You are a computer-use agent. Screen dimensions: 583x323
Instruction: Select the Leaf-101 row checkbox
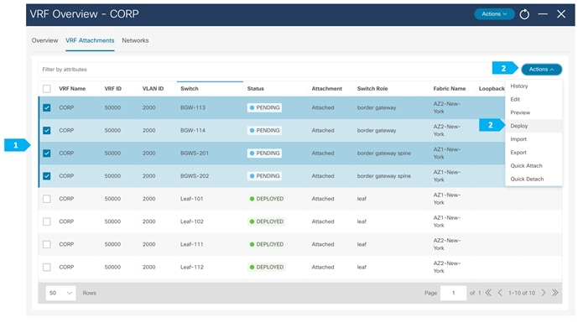coord(46,199)
